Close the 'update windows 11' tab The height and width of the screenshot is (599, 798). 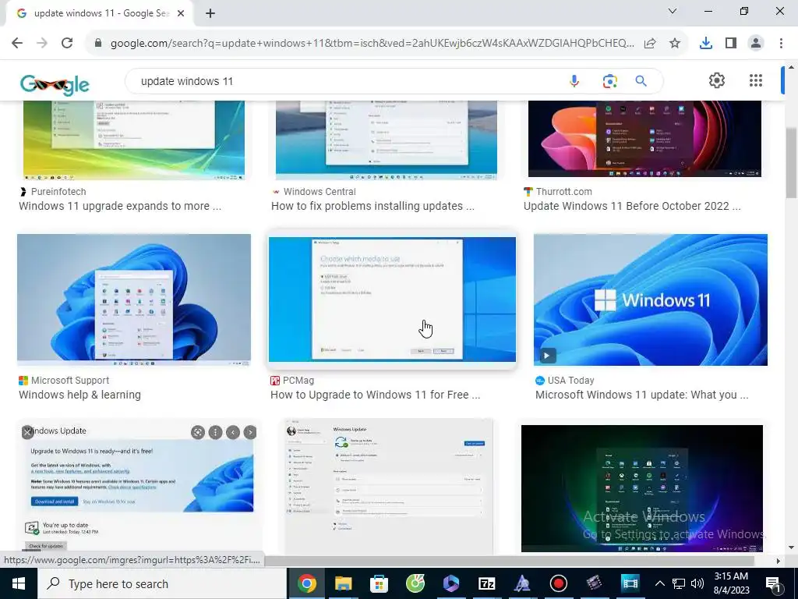pos(181,14)
